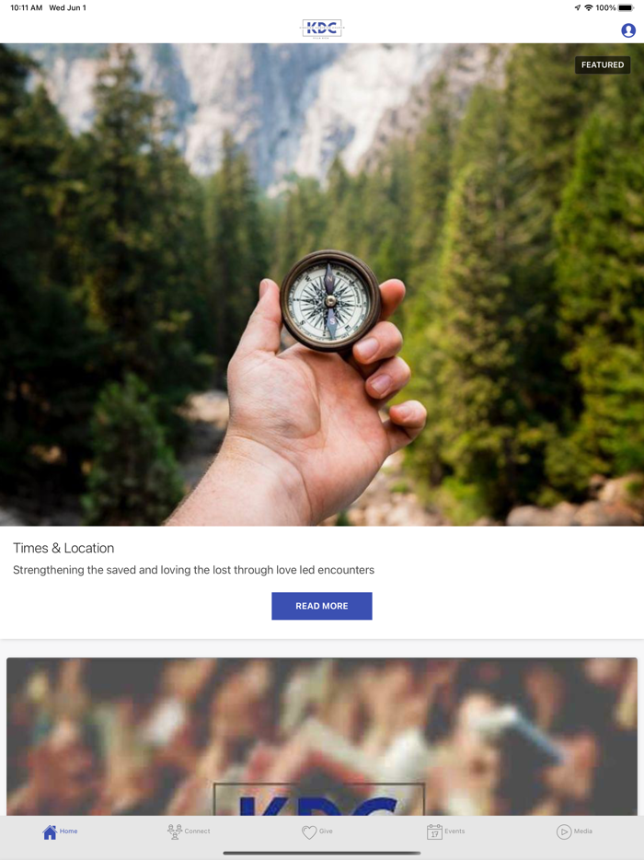This screenshot has height=860, width=644.
Task: Tap the Home tab label
Action: coord(68,831)
